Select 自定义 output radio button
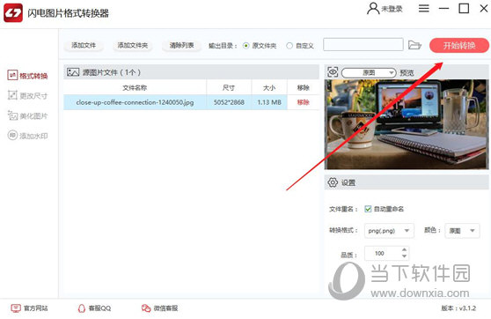Image resolution: width=491 pixels, height=319 pixels. coord(289,46)
